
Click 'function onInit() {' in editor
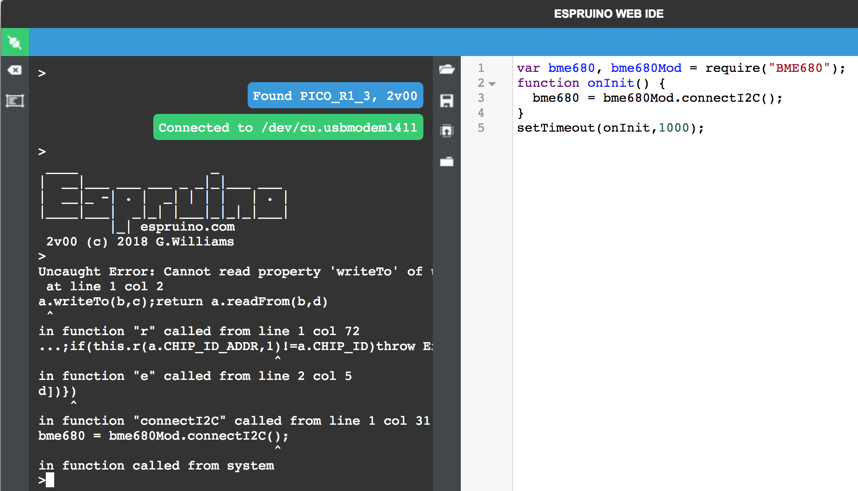pyautogui.click(x=591, y=83)
